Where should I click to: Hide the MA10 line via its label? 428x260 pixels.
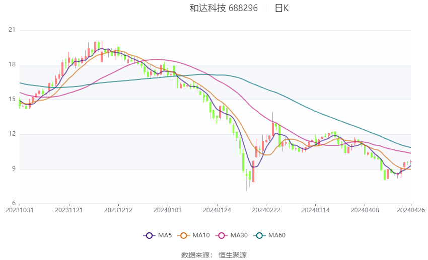201,235
